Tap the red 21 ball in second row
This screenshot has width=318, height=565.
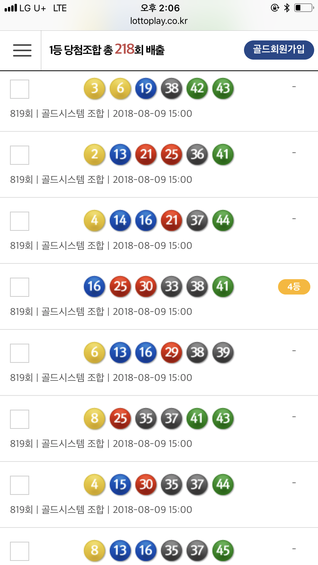click(x=146, y=155)
